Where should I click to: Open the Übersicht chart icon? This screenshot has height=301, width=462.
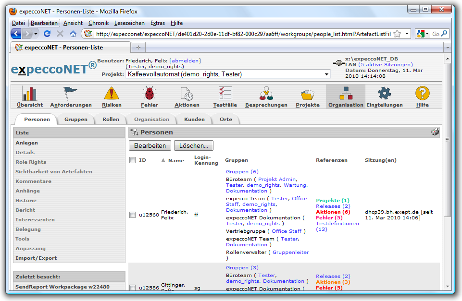29,94
